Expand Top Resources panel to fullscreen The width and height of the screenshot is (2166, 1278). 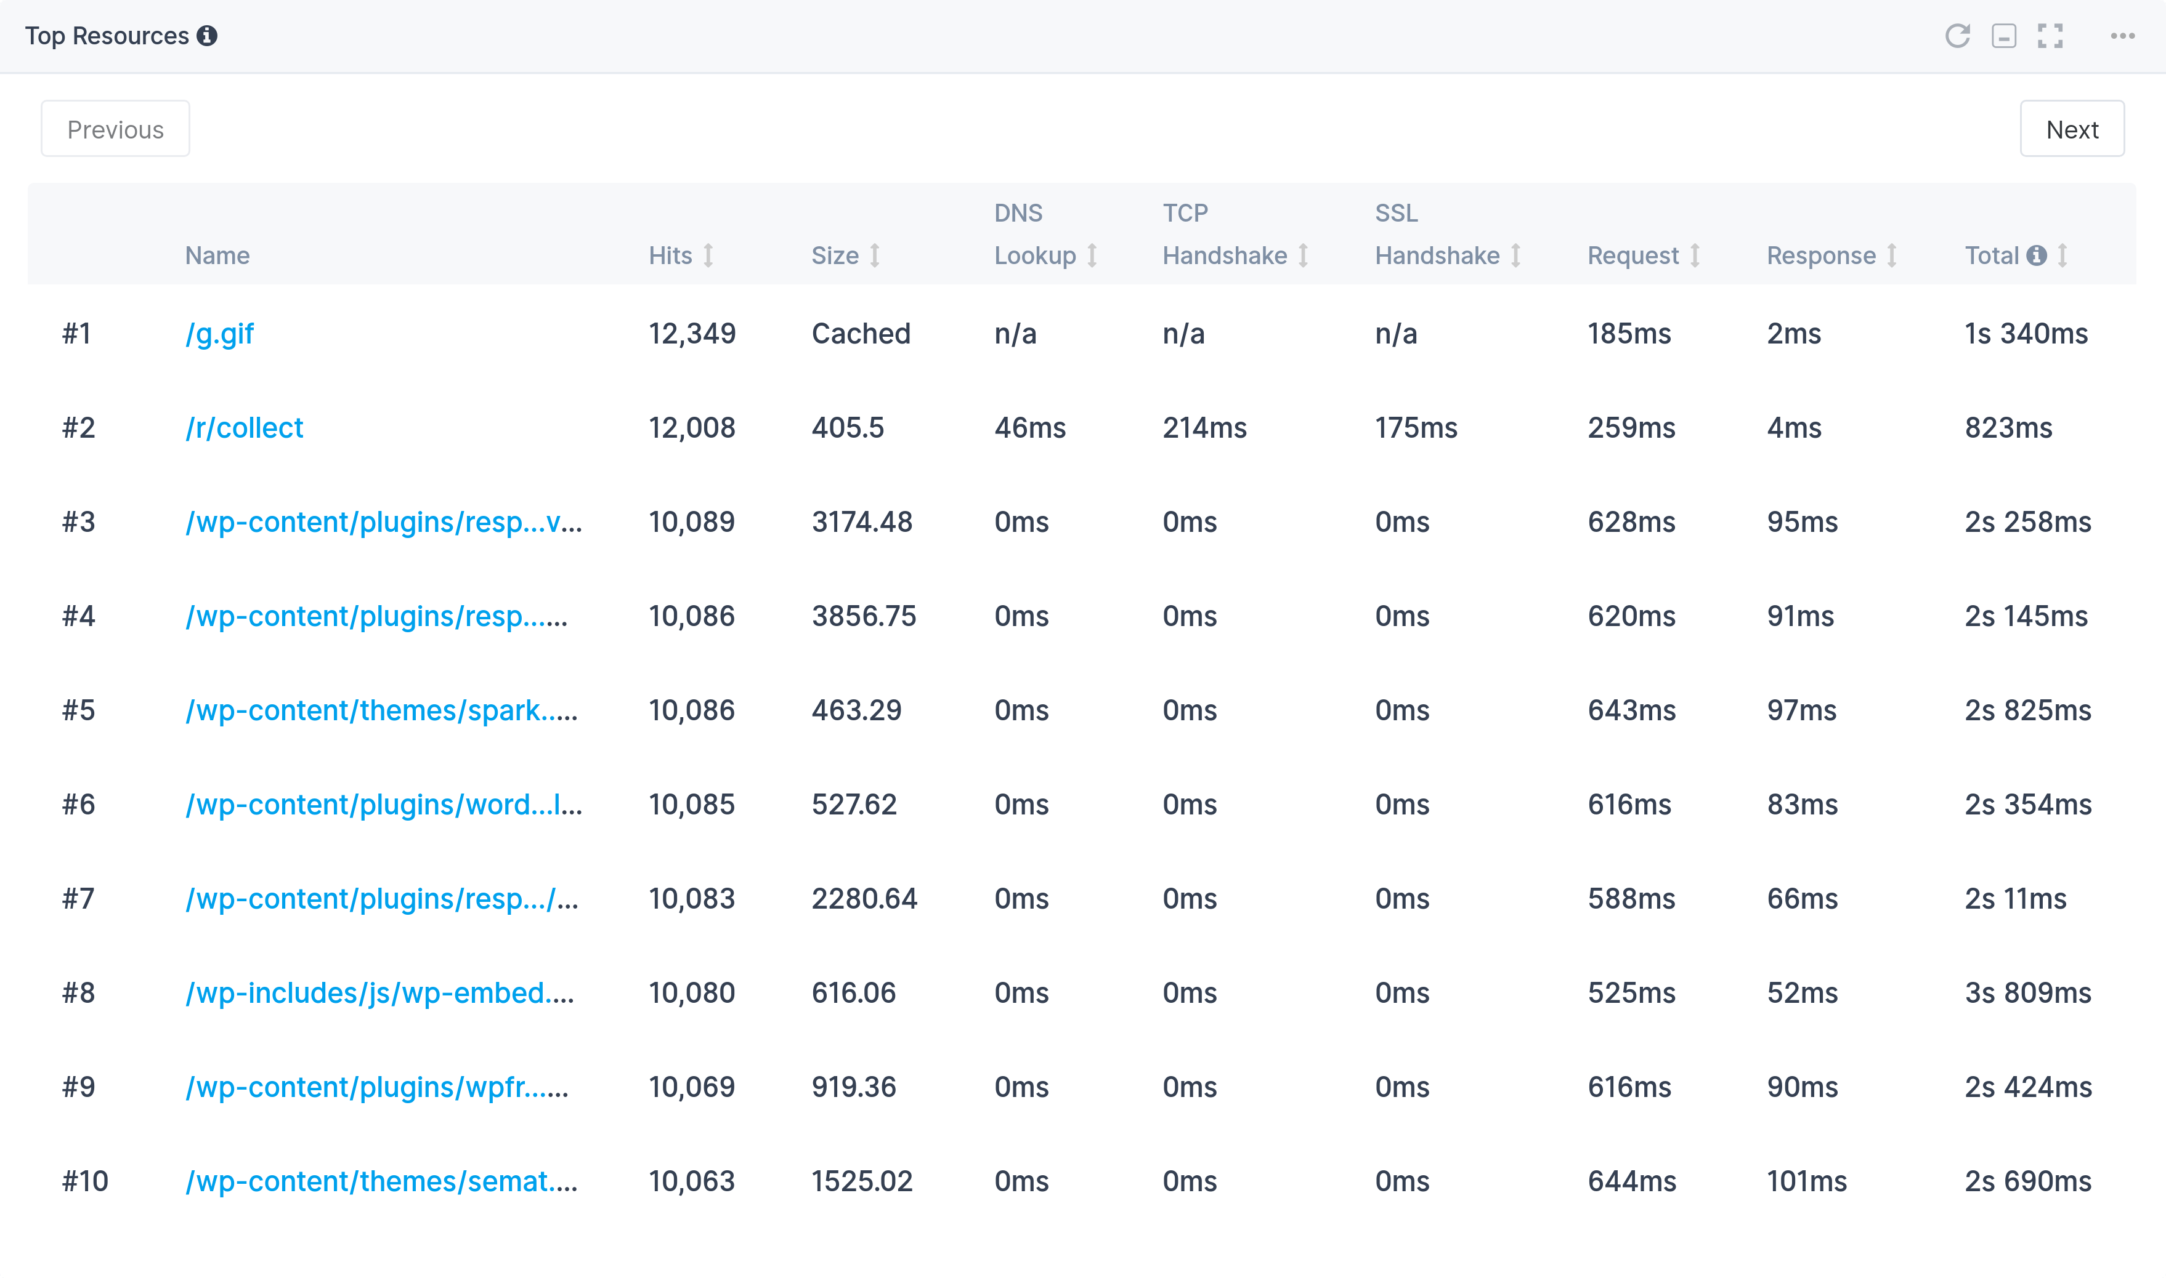tap(2051, 35)
